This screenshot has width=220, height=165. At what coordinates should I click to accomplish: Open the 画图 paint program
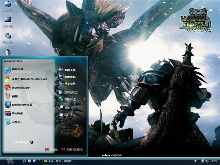15,96
